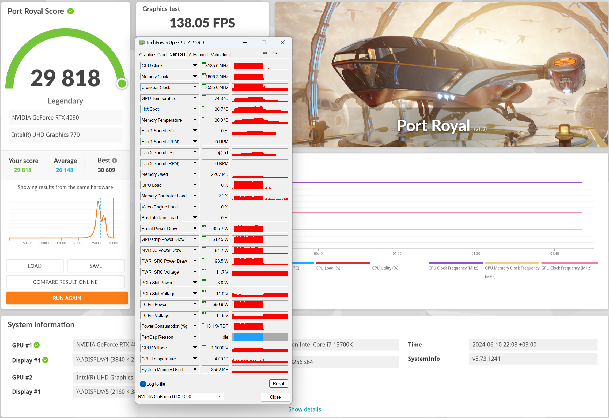609x418 pixels.
Task: Click the Show details link
Action: [304, 409]
